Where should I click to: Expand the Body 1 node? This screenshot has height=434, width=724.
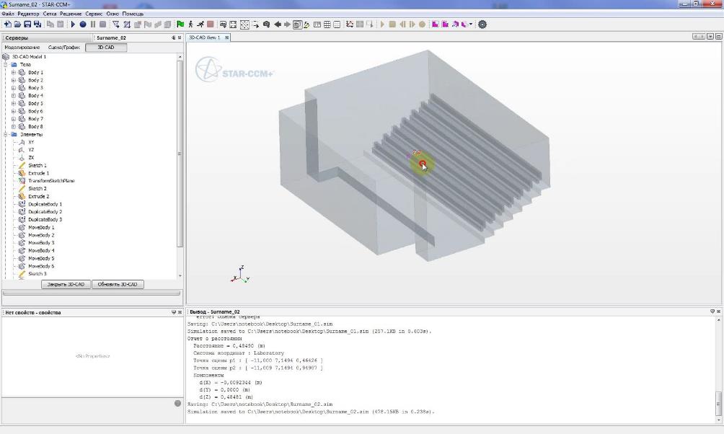(13, 73)
